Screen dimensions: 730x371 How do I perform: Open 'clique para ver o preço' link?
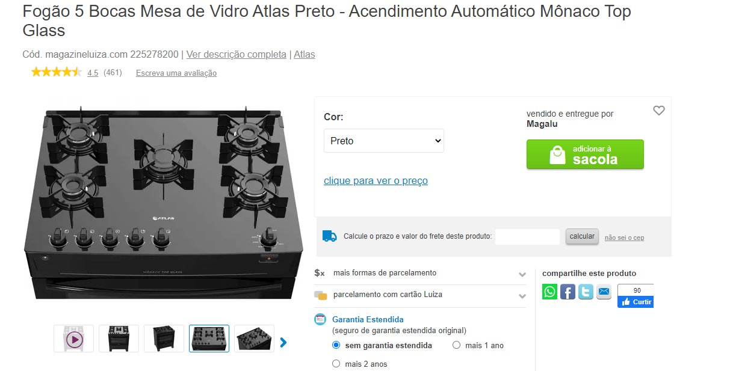376,180
